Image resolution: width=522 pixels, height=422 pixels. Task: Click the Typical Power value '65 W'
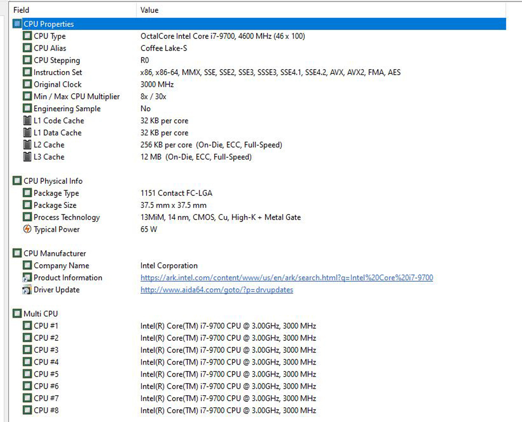click(149, 229)
